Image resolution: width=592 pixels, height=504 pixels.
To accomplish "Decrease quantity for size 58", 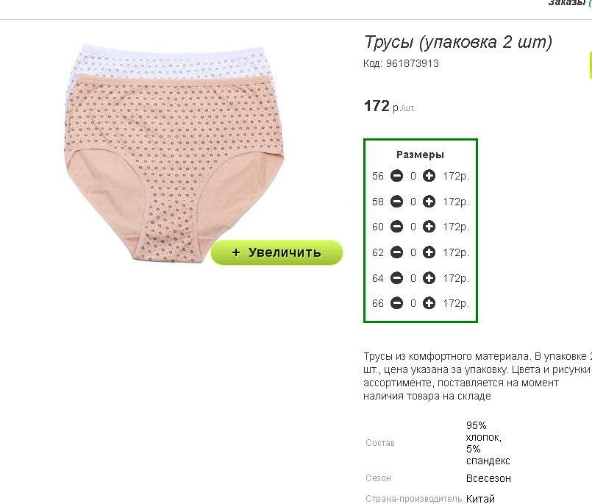I will (x=396, y=202).
